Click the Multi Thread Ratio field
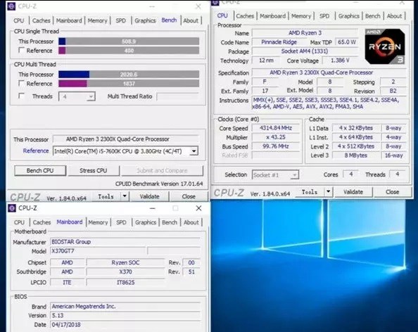The width and height of the screenshot is (418, 332). click(178, 96)
